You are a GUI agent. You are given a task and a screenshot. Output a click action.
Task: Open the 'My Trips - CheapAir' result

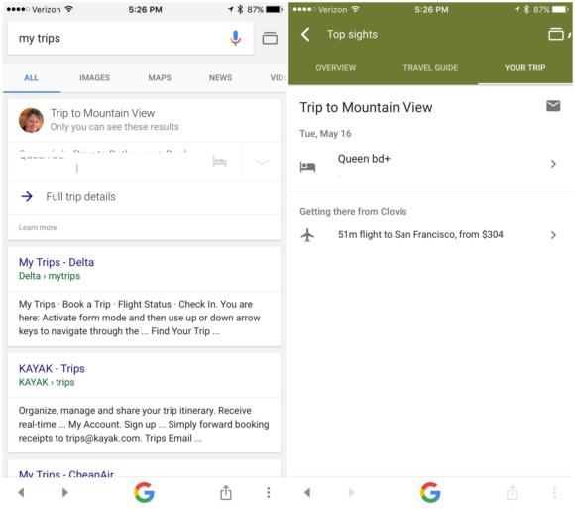[x=66, y=473]
